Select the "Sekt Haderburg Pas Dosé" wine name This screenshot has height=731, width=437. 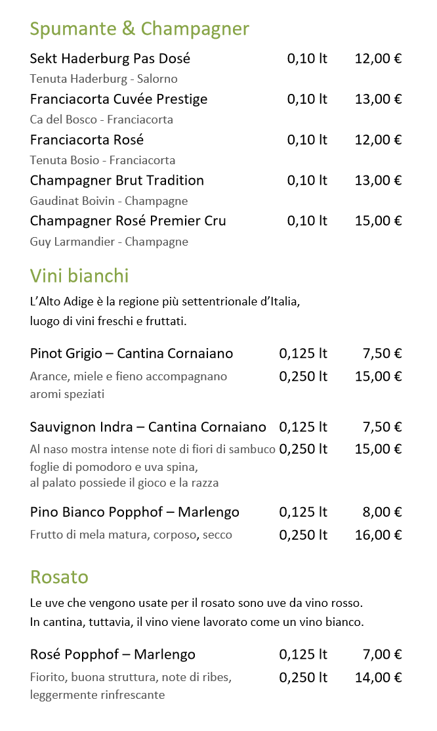(x=110, y=58)
